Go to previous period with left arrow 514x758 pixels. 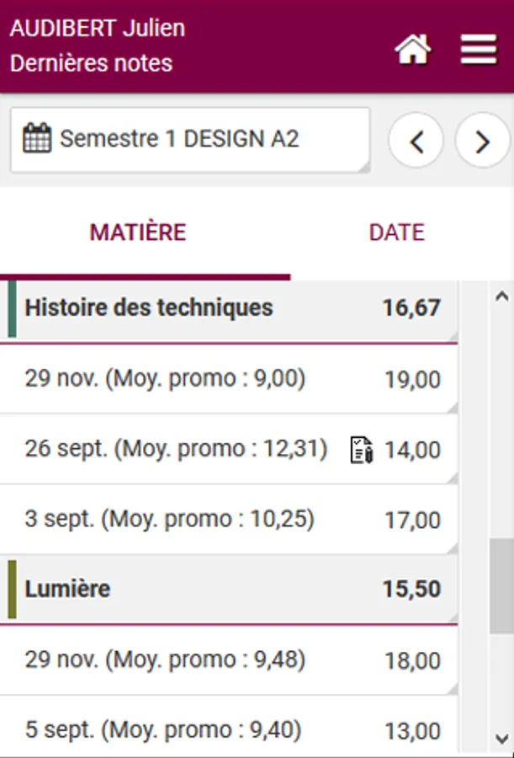pos(416,141)
